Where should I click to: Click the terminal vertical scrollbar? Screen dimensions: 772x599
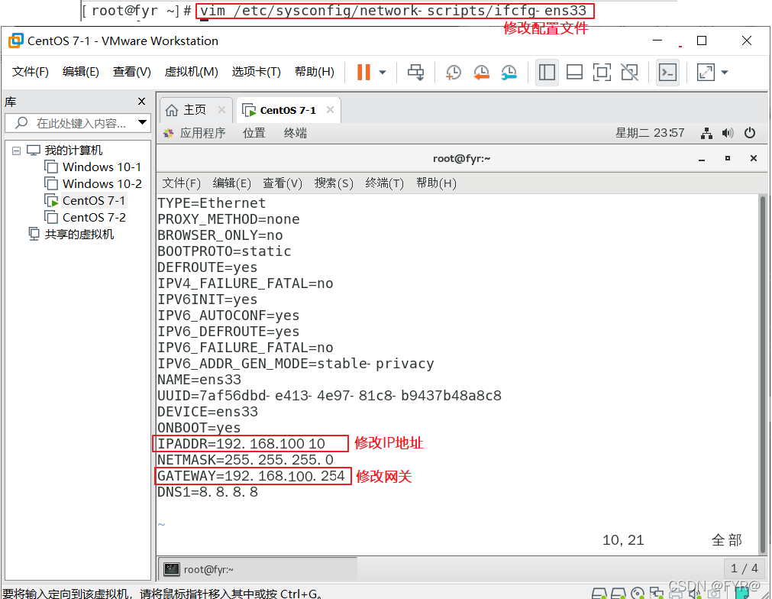[763, 374]
